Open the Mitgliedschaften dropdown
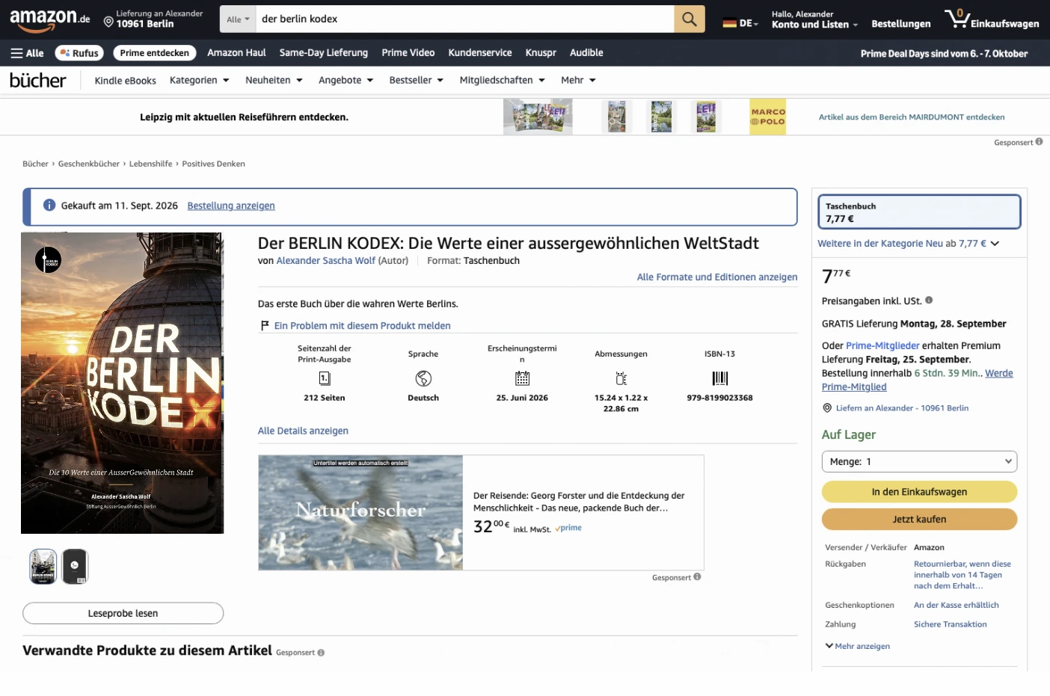This screenshot has width=1050, height=696. tap(502, 80)
